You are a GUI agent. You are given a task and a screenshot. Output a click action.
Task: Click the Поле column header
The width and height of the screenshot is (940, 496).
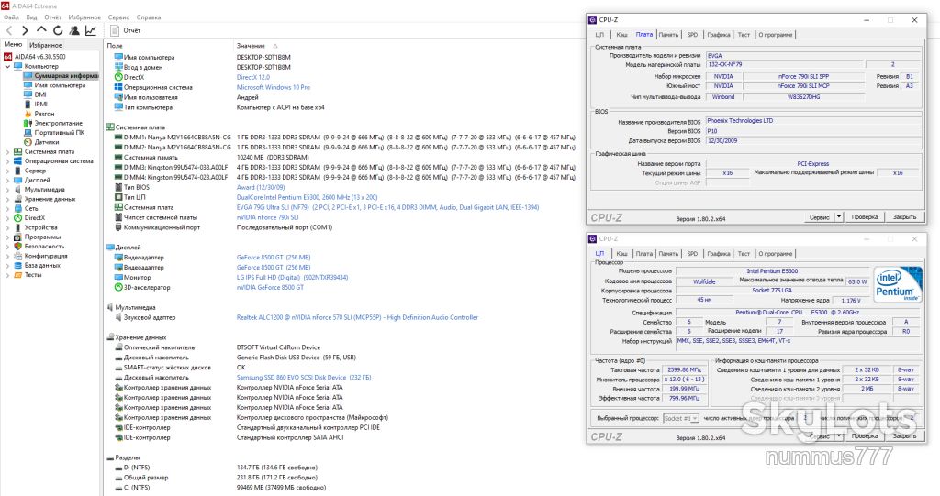(115, 46)
